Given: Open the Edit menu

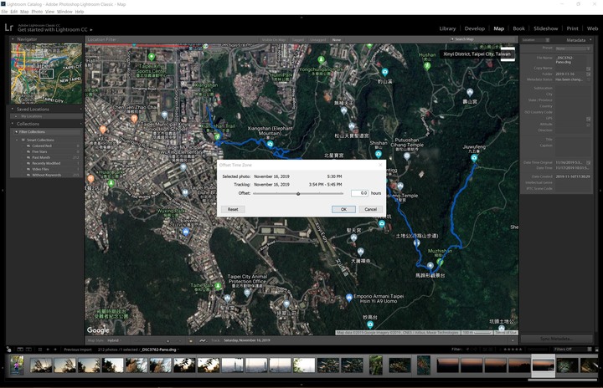Looking at the screenshot, I should click(x=14, y=12).
